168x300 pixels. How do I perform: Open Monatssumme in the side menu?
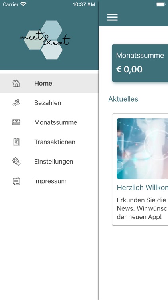coord(49,122)
